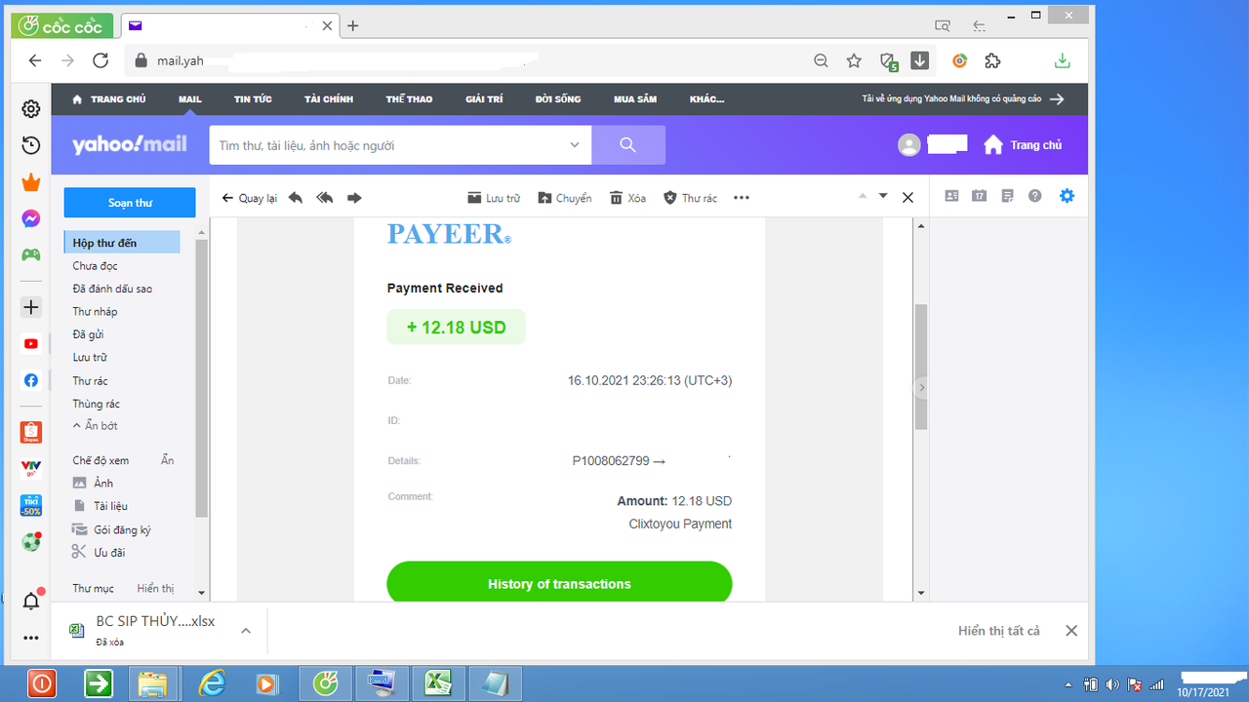Viewport: 1249px width, 702px height.
Task: Open Hộp thư đến inbox folder
Action: coord(122,243)
